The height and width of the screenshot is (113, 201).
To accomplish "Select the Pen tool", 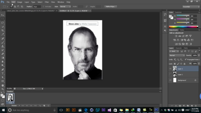I will click(3, 70).
